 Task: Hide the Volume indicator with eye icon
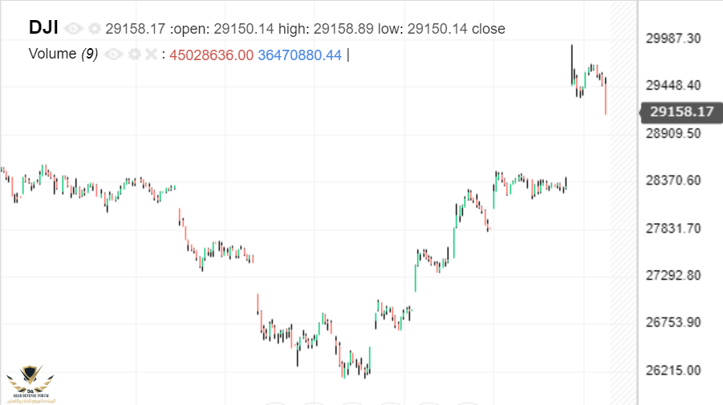(113, 55)
